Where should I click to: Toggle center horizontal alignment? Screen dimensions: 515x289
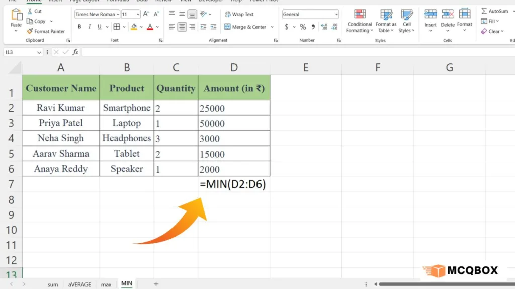click(x=182, y=27)
